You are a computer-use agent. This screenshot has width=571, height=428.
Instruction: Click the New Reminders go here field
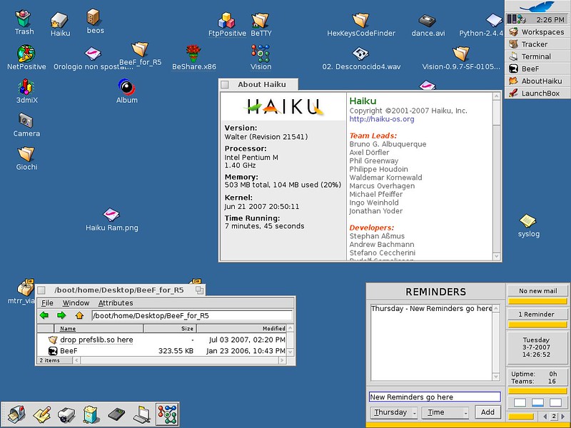coord(435,397)
